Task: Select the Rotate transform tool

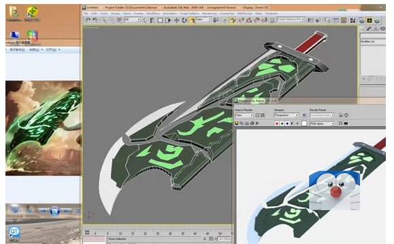Action: [184, 20]
